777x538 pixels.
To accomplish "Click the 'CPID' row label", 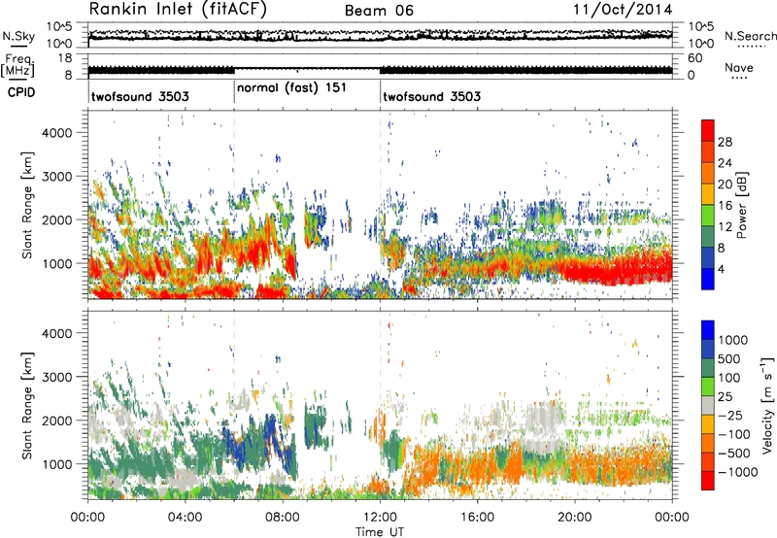I will coord(21,92).
